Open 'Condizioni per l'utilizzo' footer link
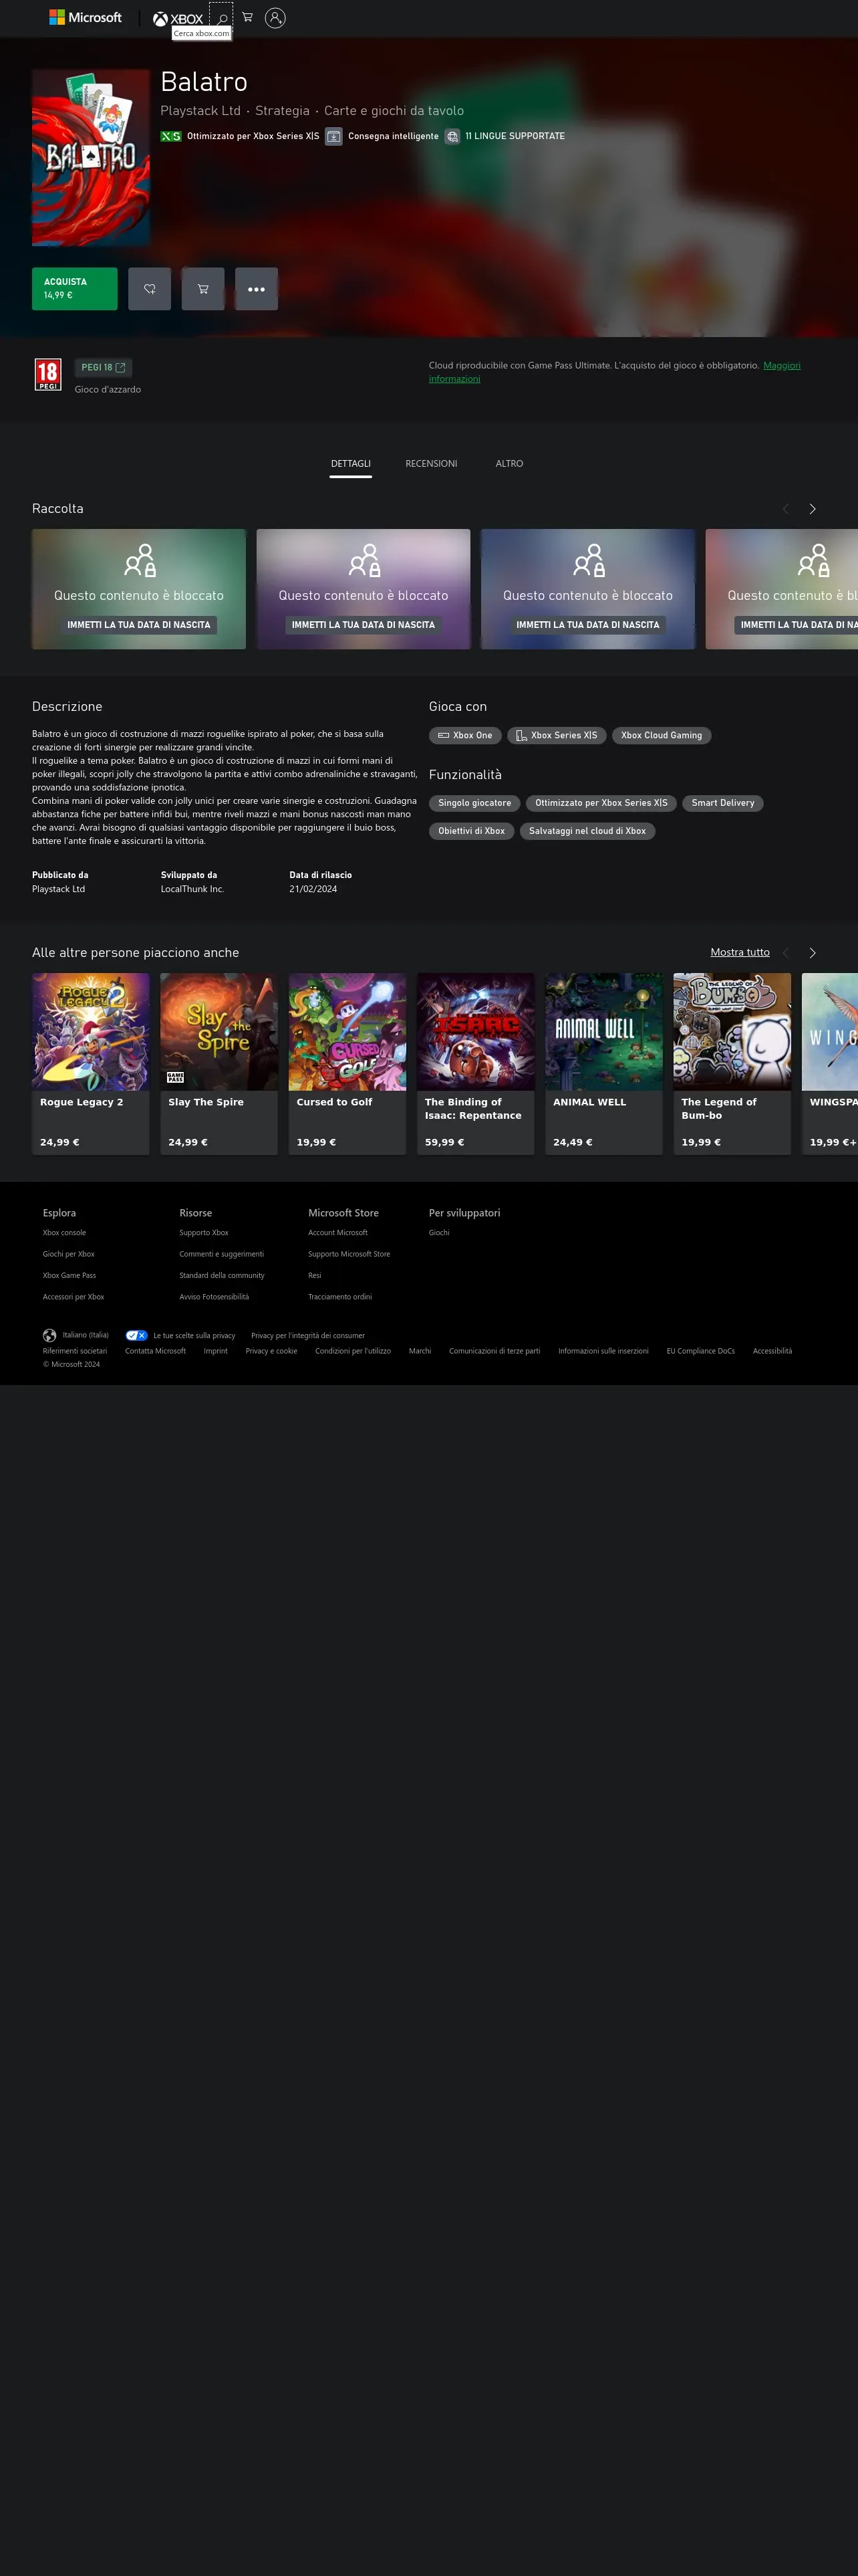Screen dimensions: 858x2576 353,1351
